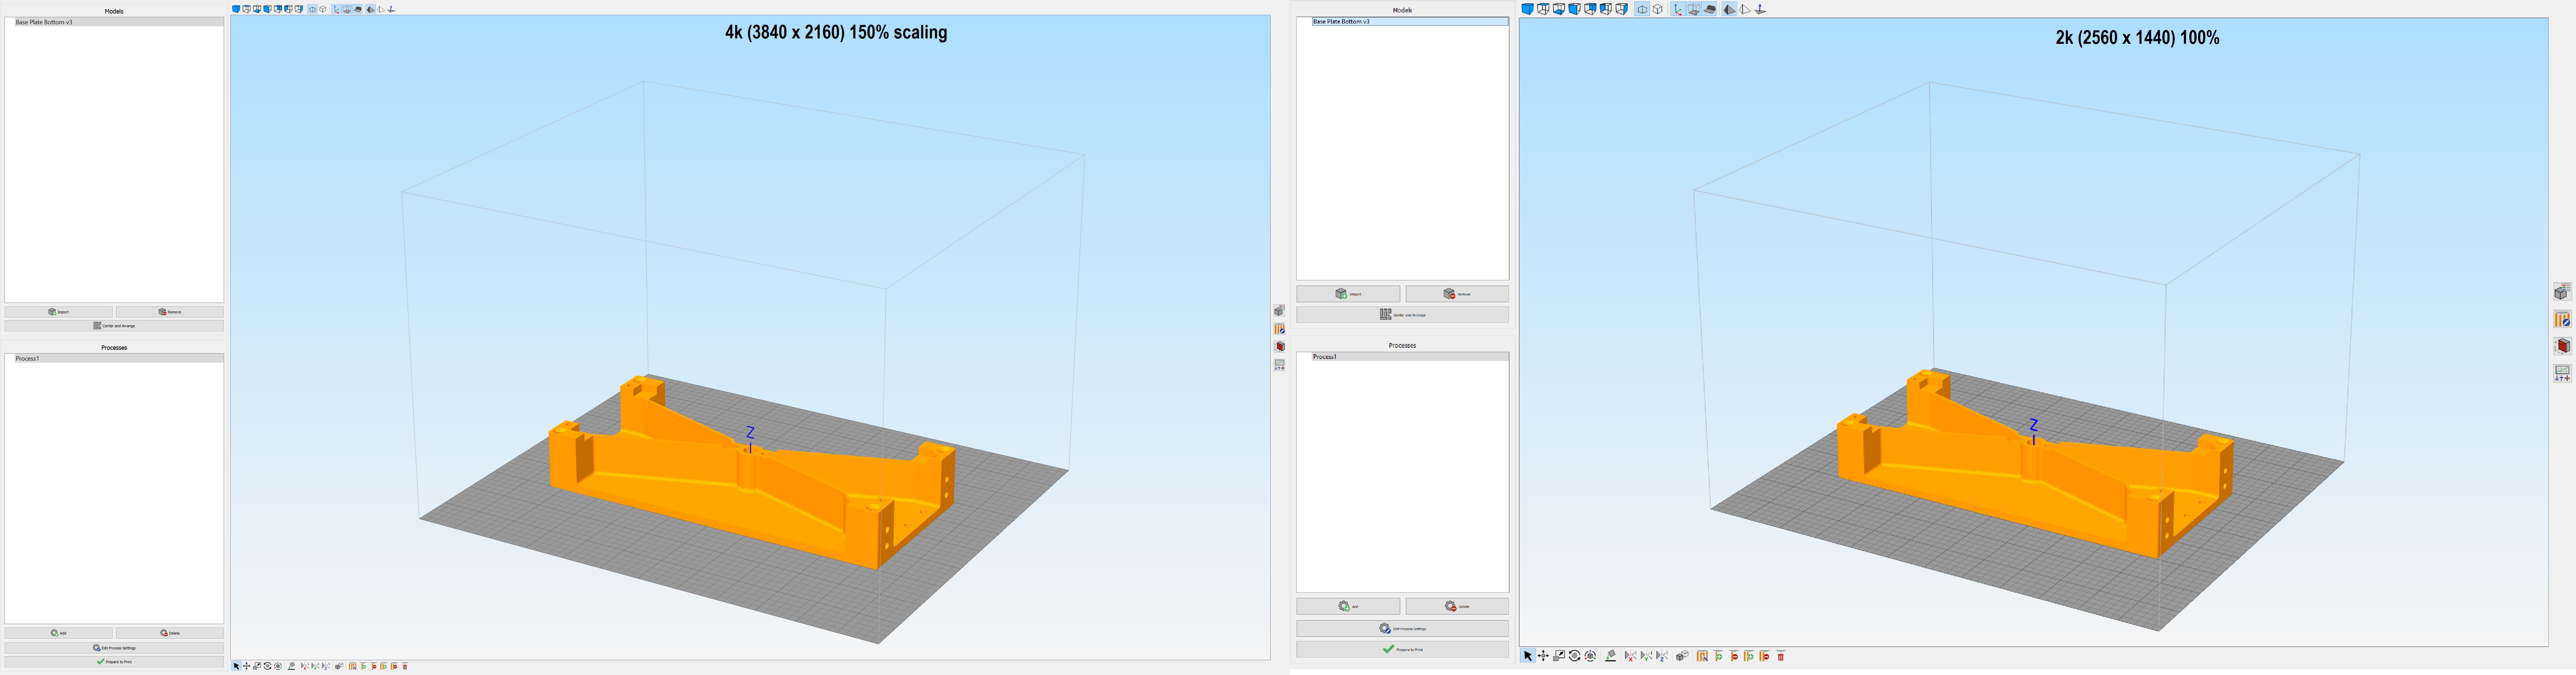Pick the arrow selection tool in 2k window
The width and height of the screenshot is (2576, 675).
click(x=1528, y=656)
